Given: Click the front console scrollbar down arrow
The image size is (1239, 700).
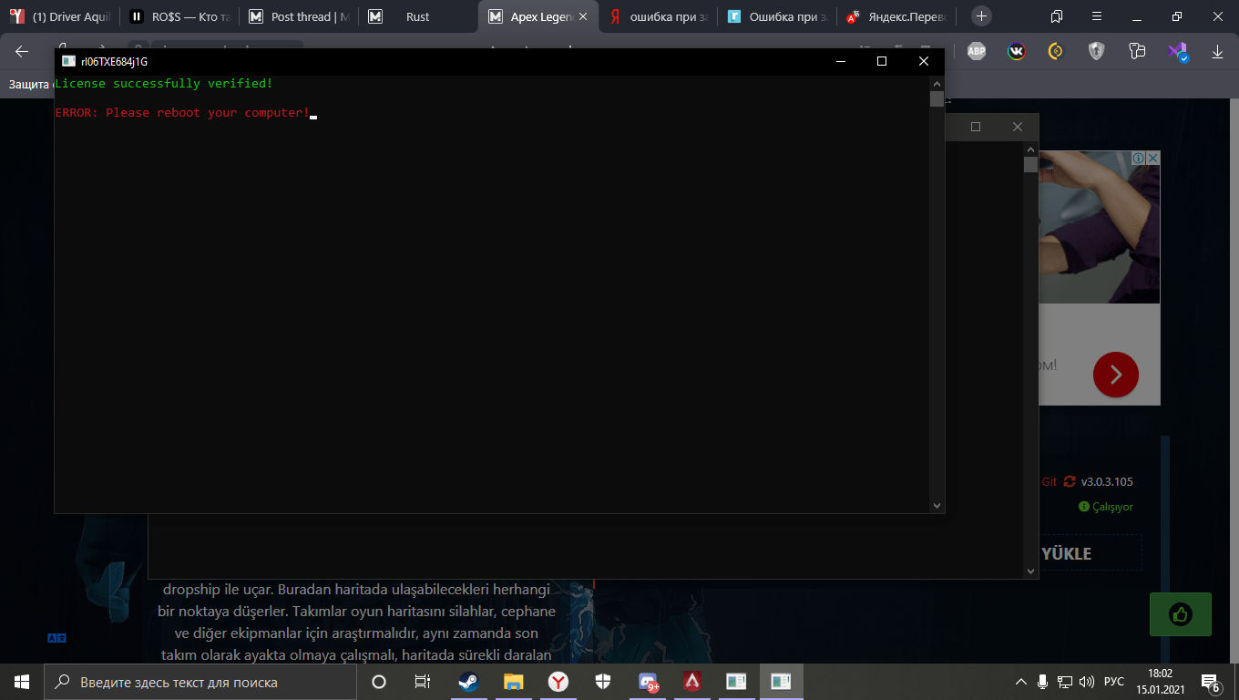Looking at the screenshot, I should [x=937, y=505].
